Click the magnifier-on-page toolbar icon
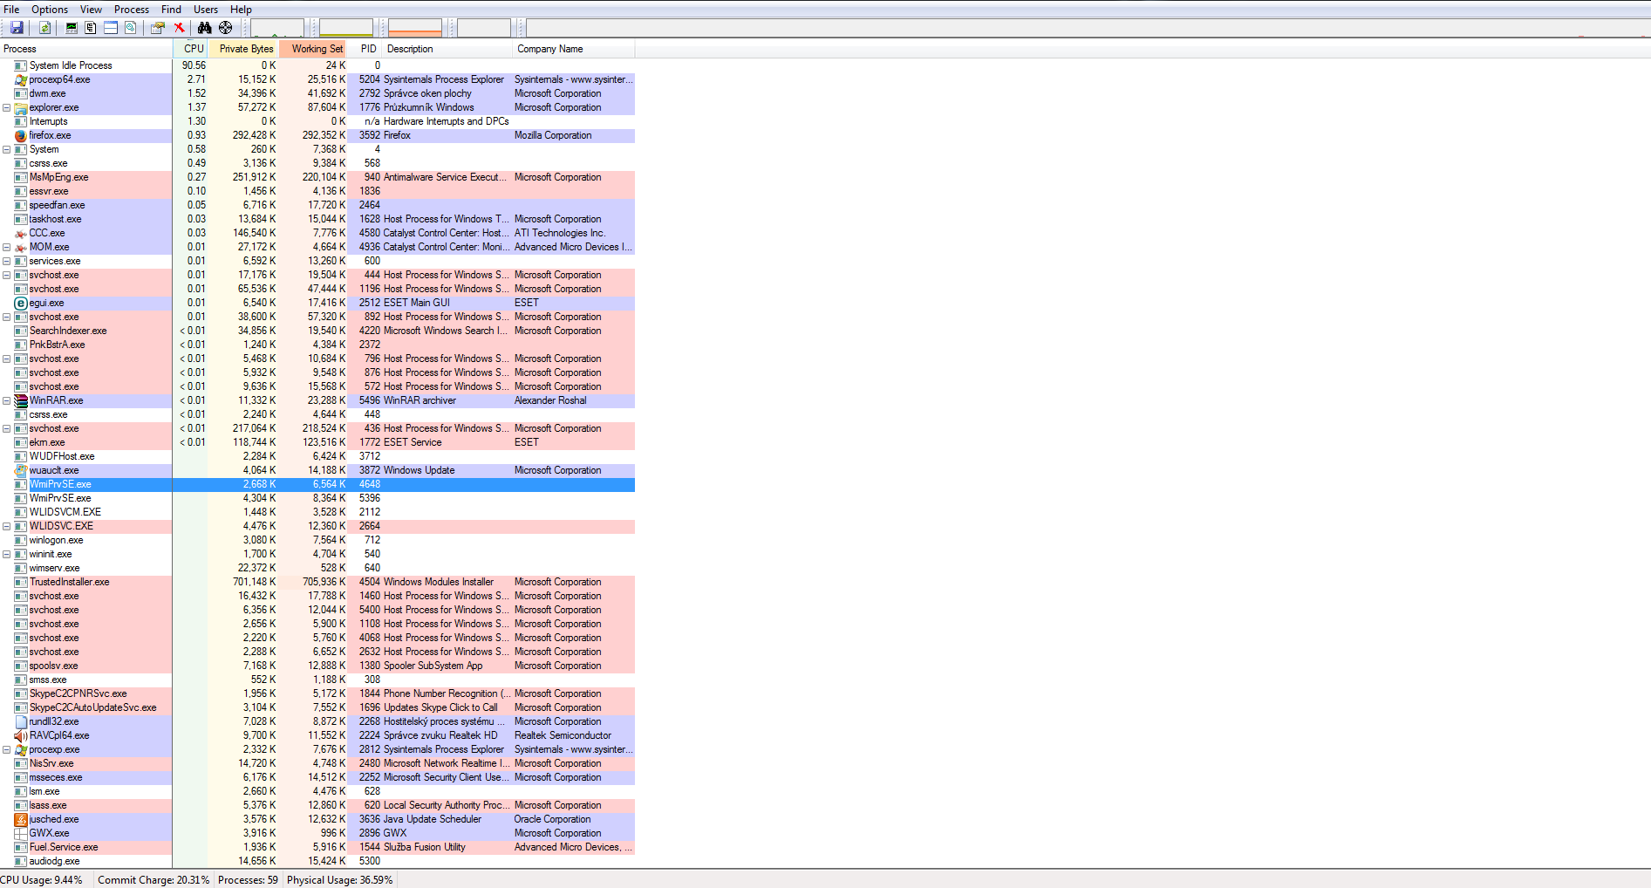 (x=131, y=28)
